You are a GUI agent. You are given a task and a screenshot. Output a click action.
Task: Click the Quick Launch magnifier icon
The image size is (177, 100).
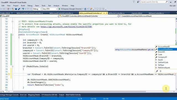click(x=166, y=2)
